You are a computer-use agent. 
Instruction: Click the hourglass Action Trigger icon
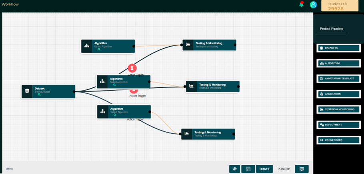pyautogui.click(x=132, y=68)
